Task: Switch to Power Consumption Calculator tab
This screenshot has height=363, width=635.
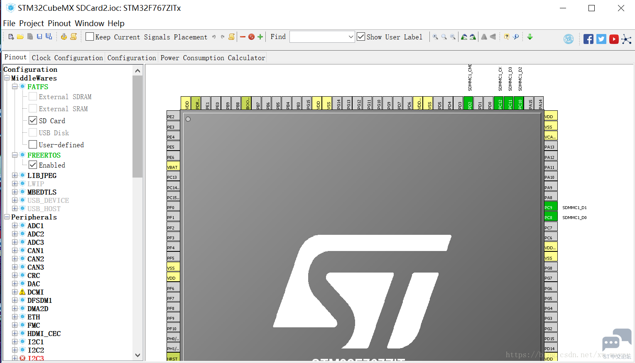Action: [213, 58]
